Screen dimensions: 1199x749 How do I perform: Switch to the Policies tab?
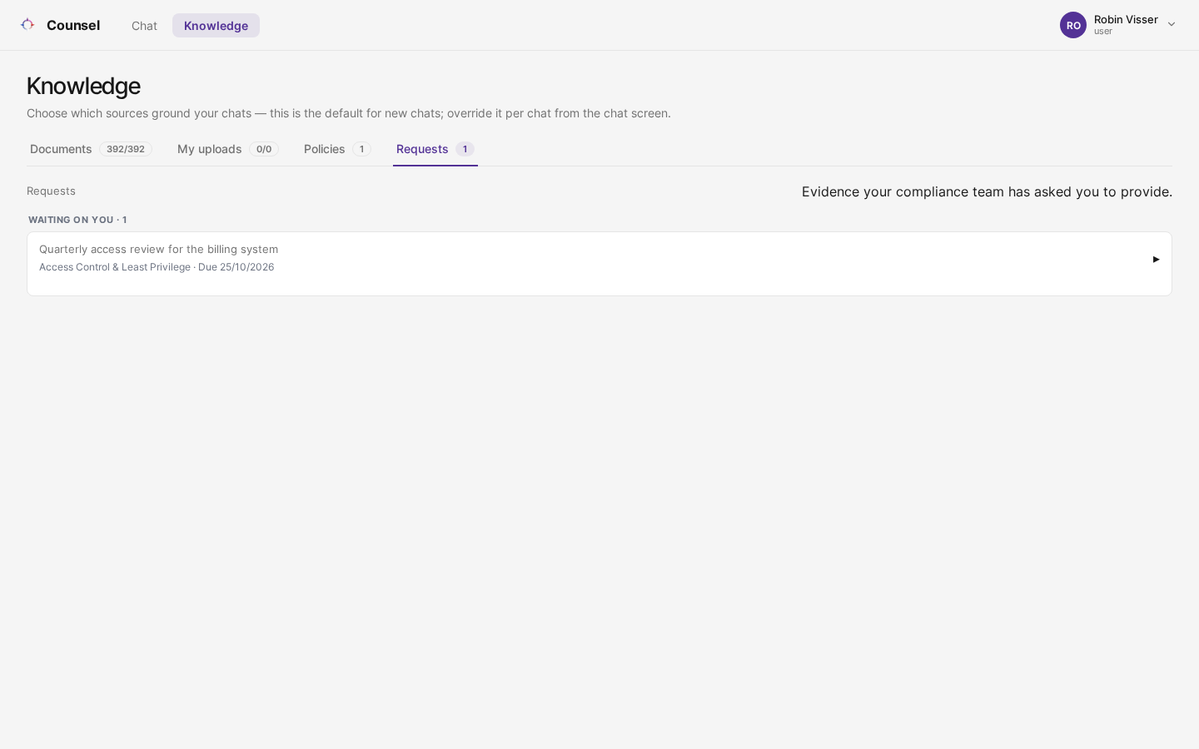[x=337, y=149]
